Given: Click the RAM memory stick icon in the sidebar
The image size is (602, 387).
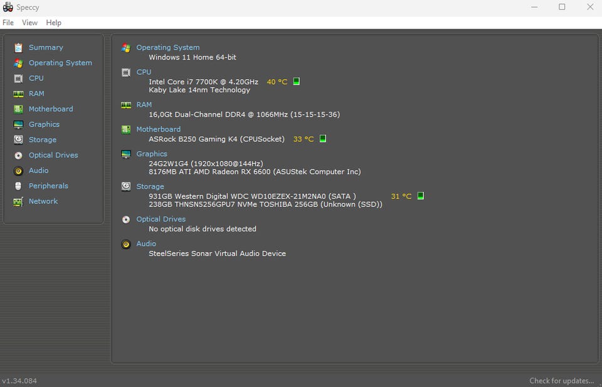Looking at the screenshot, I should coord(18,93).
